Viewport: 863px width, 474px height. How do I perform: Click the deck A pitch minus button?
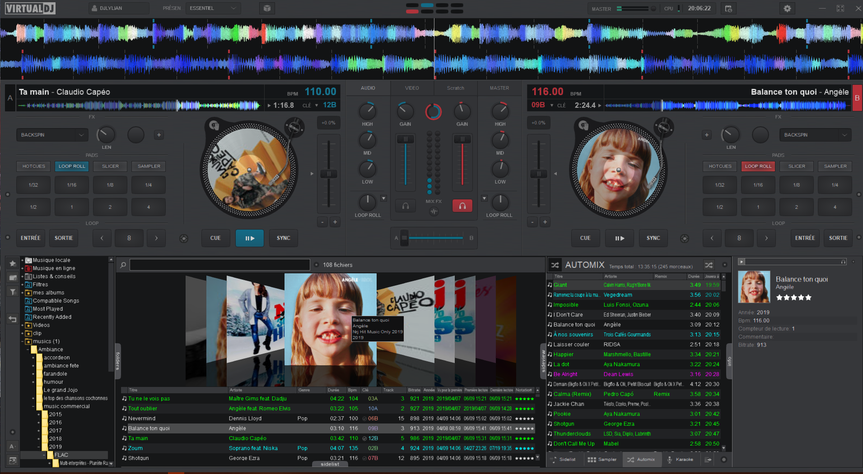(x=322, y=222)
